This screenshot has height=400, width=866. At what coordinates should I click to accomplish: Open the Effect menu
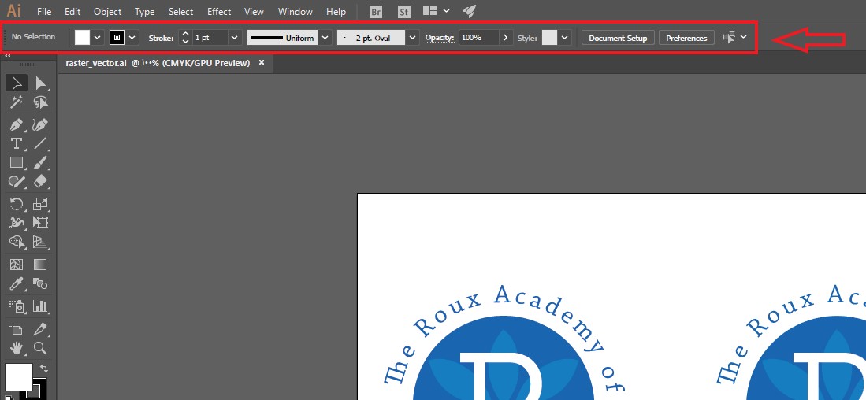point(219,12)
